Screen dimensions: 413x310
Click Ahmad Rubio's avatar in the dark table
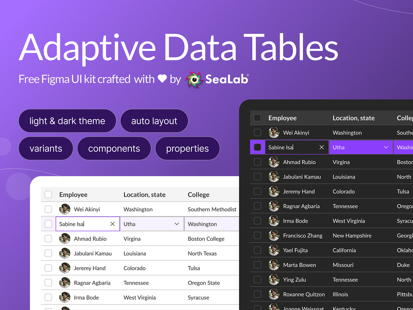click(274, 162)
